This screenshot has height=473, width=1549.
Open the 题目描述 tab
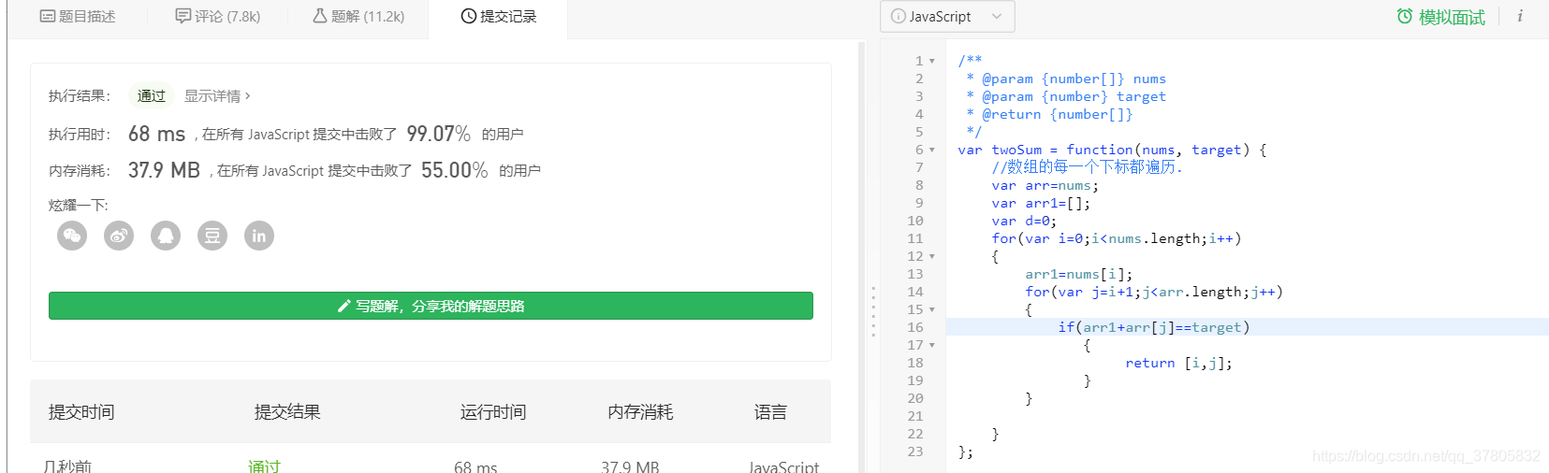tap(78, 17)
